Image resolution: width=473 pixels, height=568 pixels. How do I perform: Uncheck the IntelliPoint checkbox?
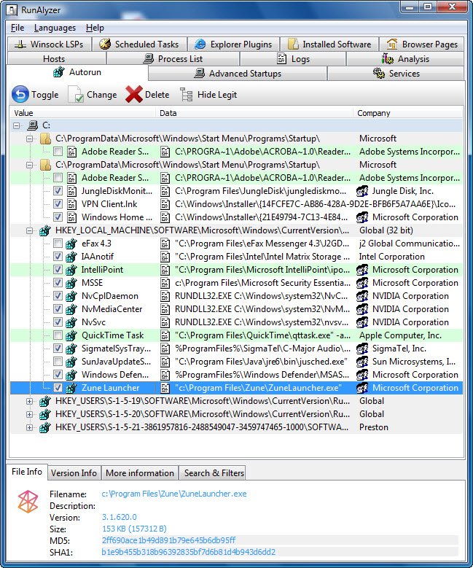point(58,270)
